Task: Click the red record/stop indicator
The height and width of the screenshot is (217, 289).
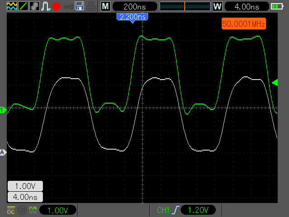Action: 56,6
